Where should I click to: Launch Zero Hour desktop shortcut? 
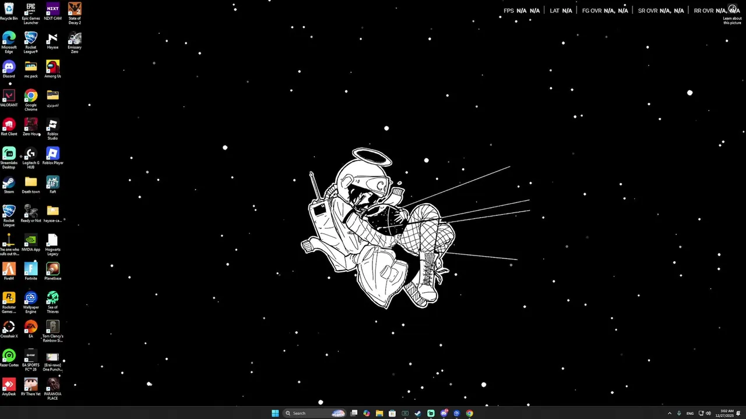coord(31,127)
